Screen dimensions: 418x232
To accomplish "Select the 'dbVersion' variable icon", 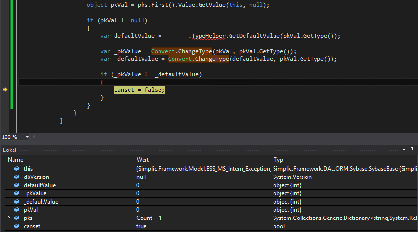I will [x=17, y=177].
